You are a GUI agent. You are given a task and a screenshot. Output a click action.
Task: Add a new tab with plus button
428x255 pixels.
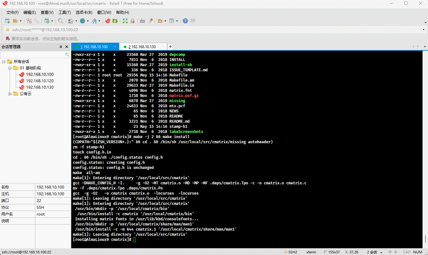click(171, 47)
